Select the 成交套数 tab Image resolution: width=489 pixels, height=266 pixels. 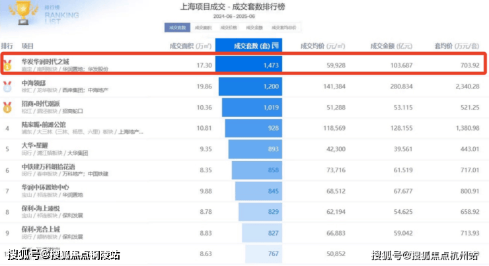177,28
